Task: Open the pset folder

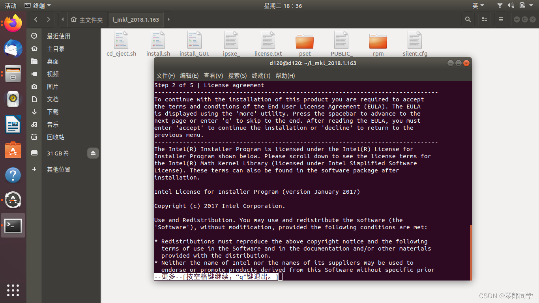Action: pos(305,44)
